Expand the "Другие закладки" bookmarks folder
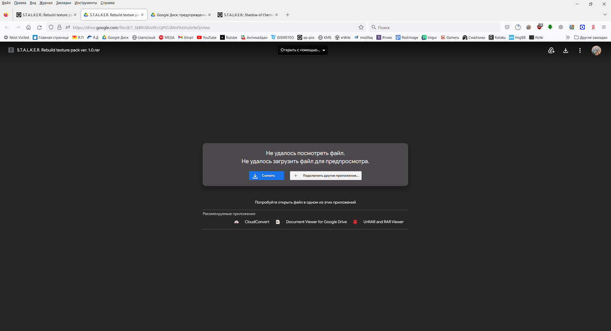 click(x=590, y=38)
